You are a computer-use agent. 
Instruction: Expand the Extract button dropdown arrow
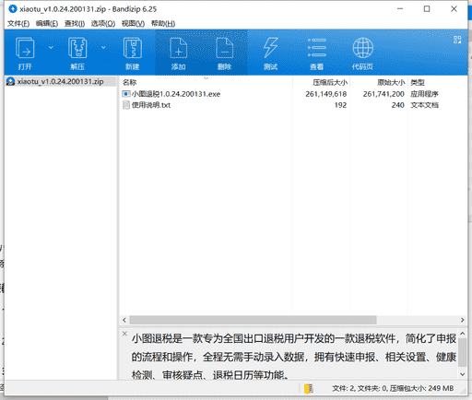click(103, 47)
